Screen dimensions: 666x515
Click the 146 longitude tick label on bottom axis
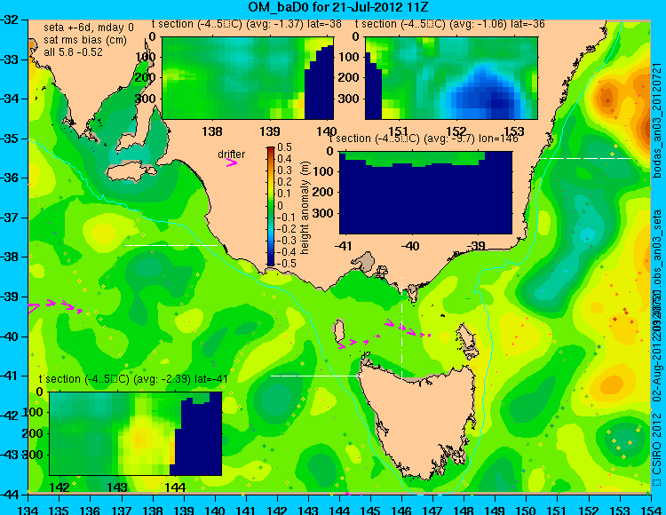click(401, 510)
